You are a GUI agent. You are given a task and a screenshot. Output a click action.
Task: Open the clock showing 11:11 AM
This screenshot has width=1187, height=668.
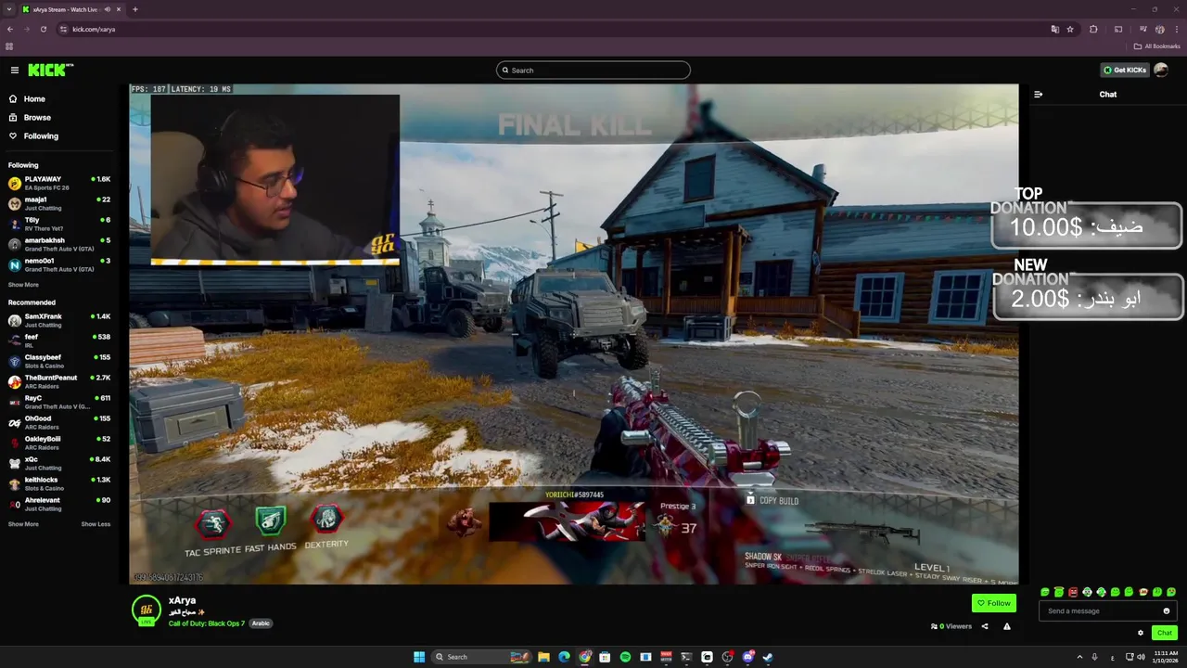(1166, 657)
